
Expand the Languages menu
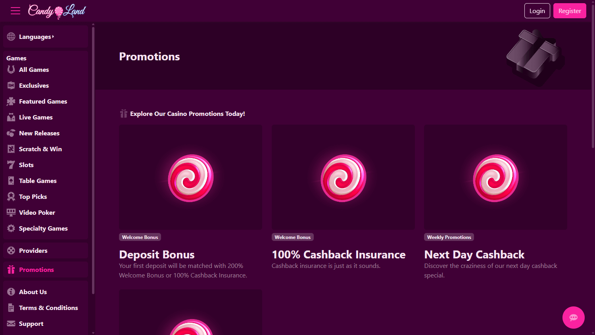pos(36,37)
